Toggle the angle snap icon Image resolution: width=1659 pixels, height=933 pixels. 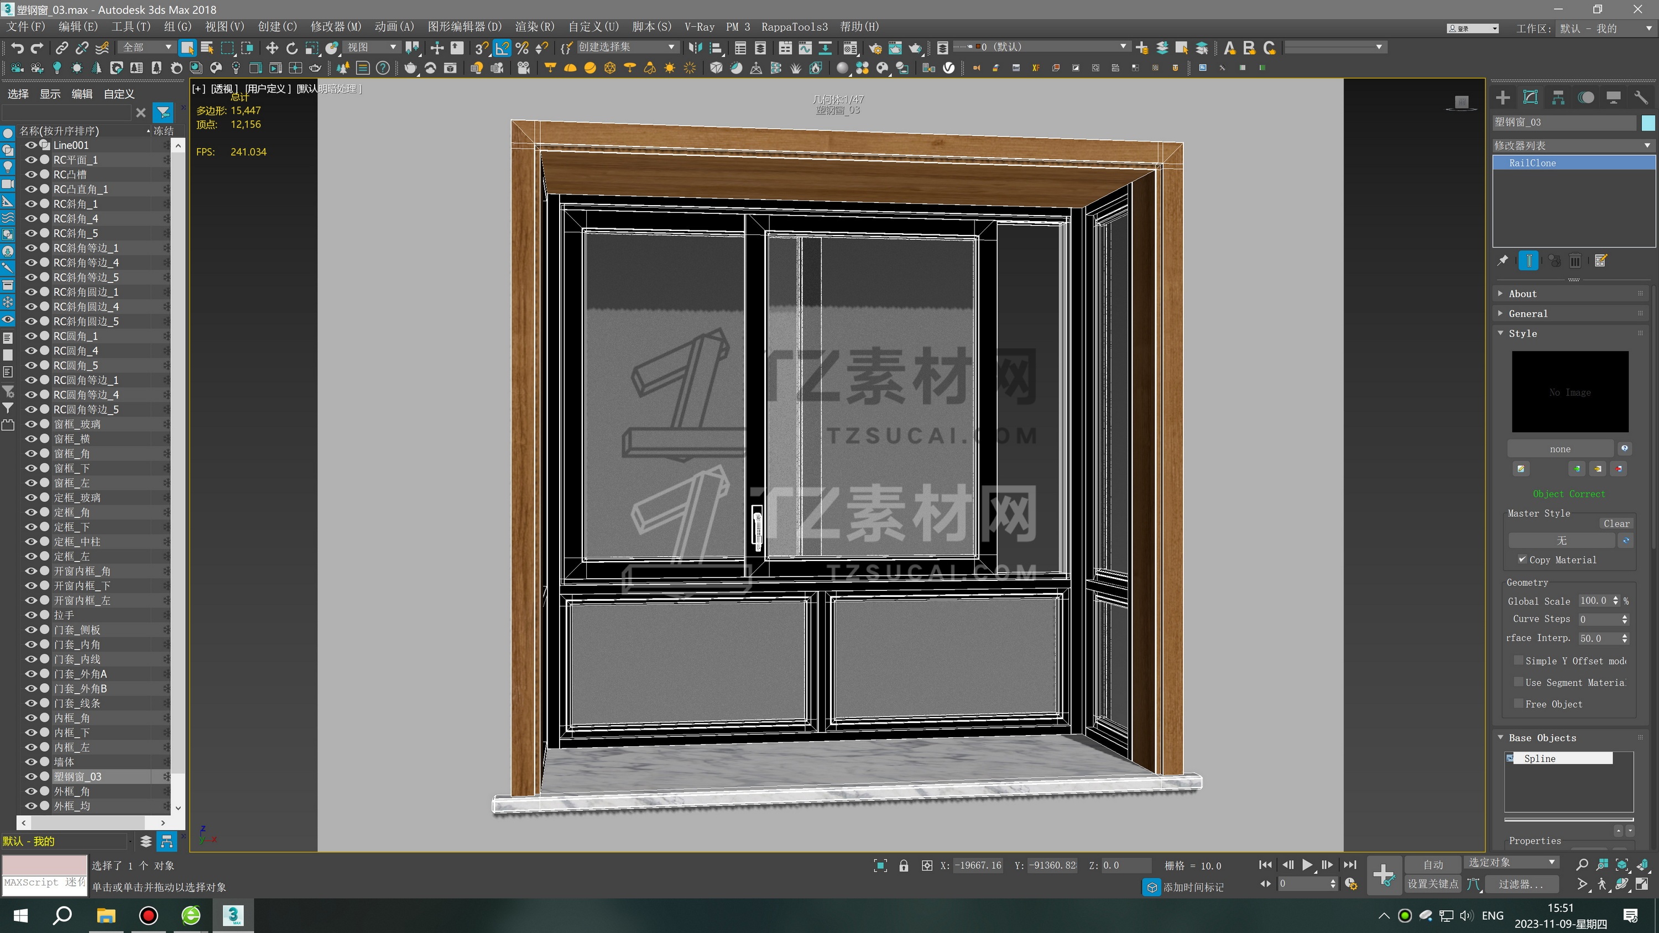pos(502,48)
